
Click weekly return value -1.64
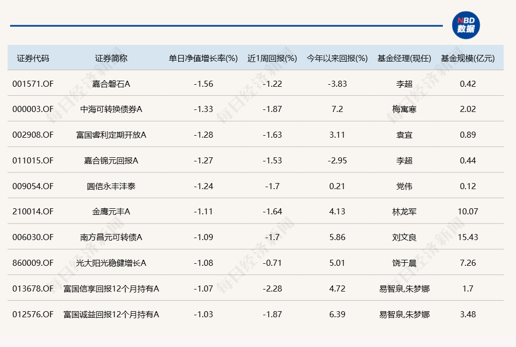(272, 211)
